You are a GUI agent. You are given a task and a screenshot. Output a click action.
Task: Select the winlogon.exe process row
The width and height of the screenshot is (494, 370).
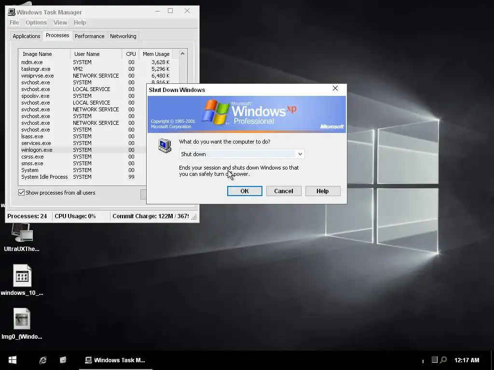point(82,150)
